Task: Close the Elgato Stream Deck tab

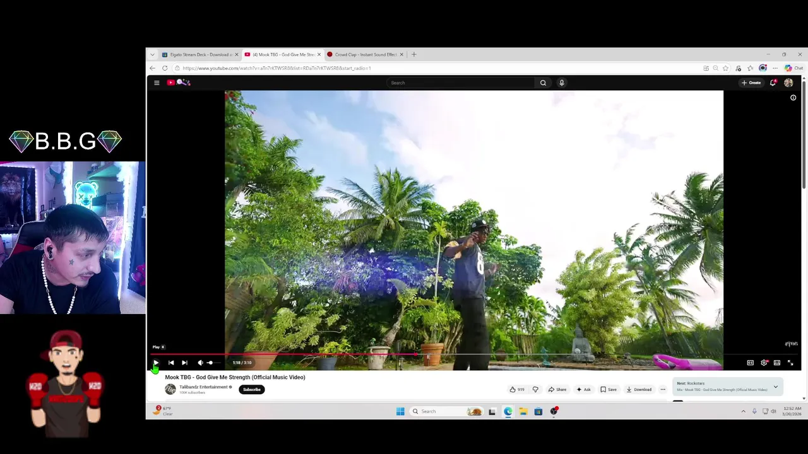Action: 237,54
